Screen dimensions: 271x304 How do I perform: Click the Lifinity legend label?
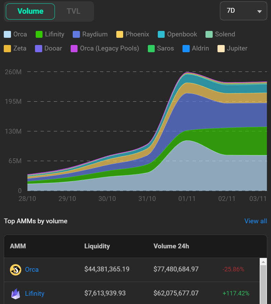click(55, 34)
